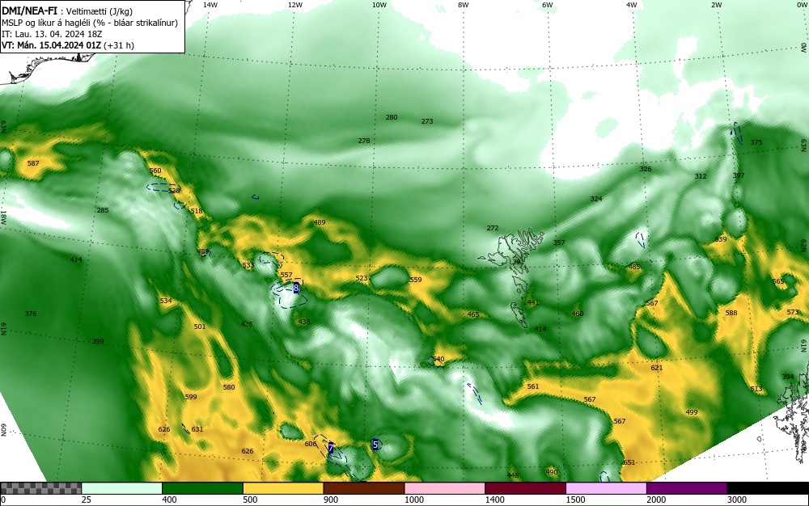The image size is (809, 506).
Task: Select the dark green 400–500 legend swatch
Action: 202,488
